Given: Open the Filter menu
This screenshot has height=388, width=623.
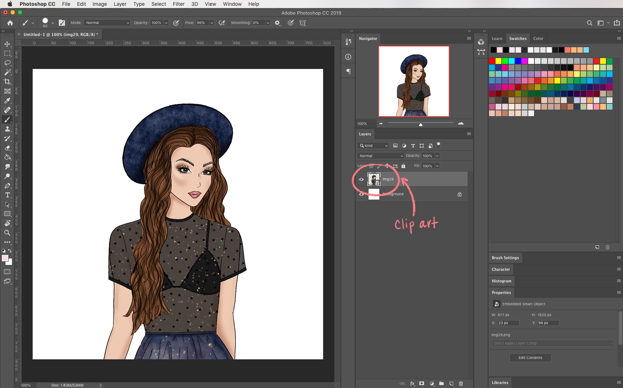Looking at the screenshot, I should 178,4.
